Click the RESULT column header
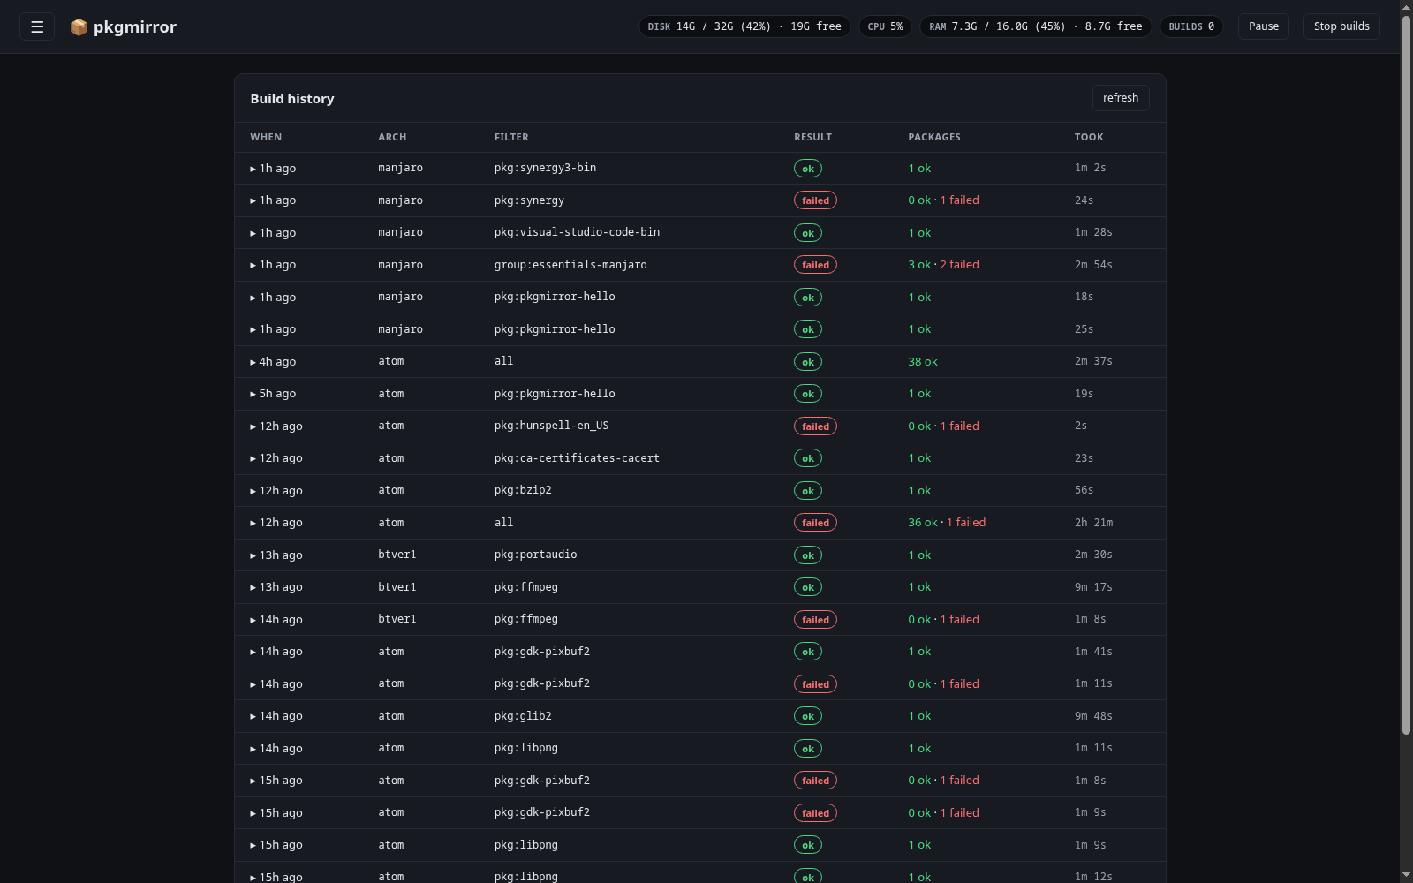 (x=812, y=137)
